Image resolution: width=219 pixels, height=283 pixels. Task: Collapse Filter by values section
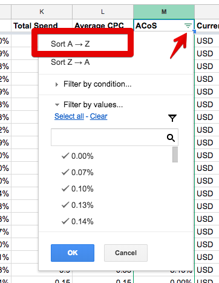point(89,105)
